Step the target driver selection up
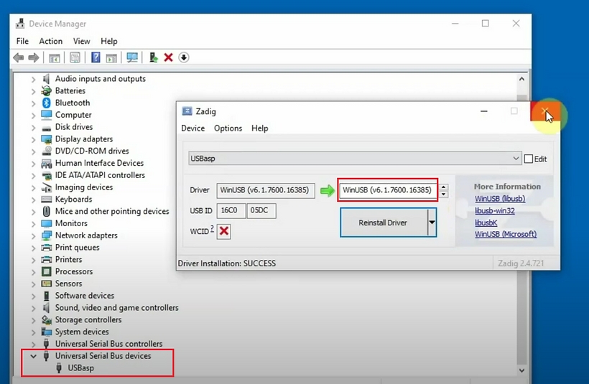 click(x=443, y=187)
